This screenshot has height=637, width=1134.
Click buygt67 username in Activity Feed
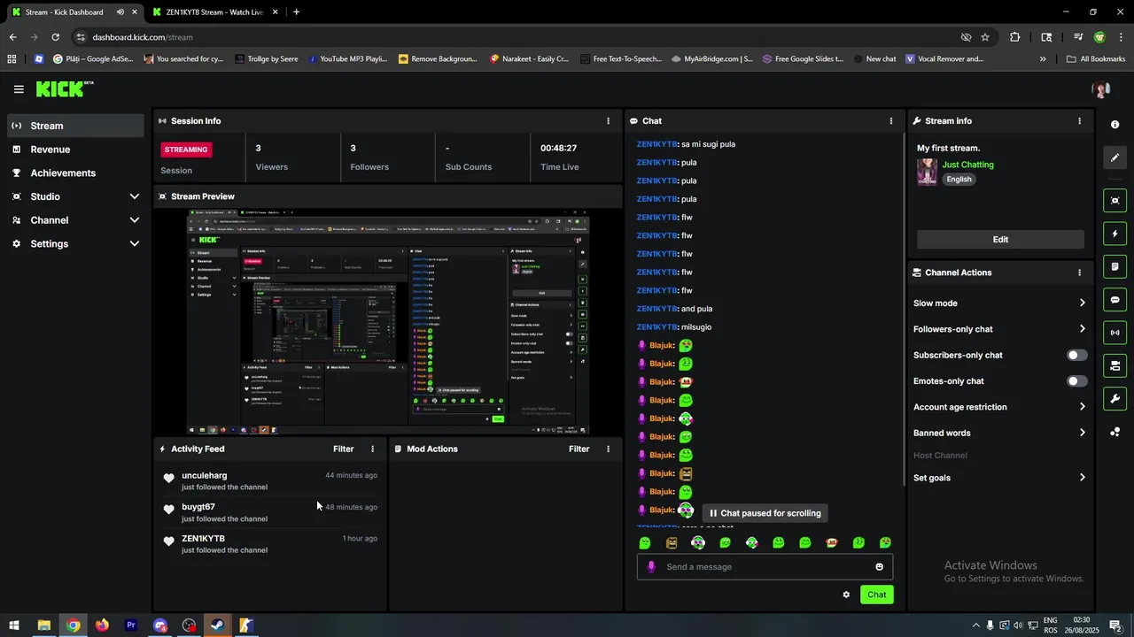[x=198, y=507]
